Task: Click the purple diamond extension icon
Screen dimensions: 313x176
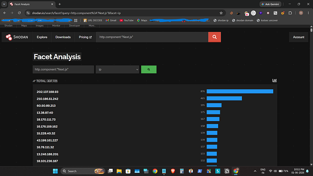Action: [261, 13]
